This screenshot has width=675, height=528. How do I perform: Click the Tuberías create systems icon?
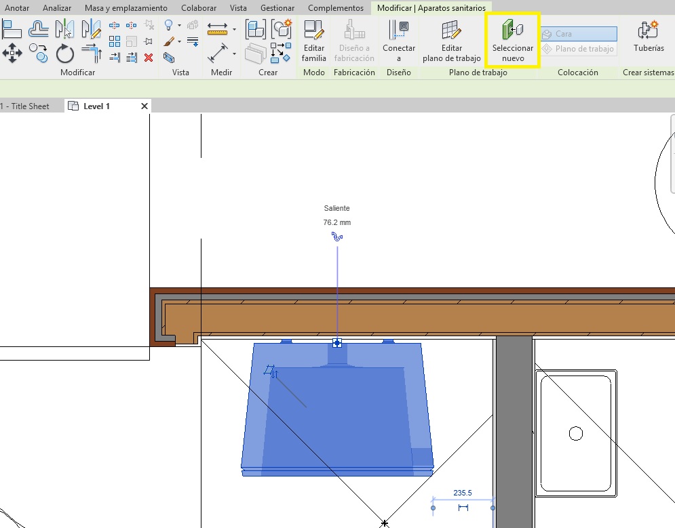pos(649,37)
